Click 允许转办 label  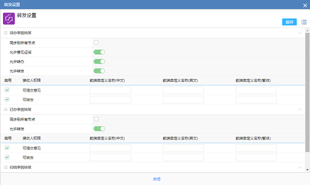[x=17, y=62]
